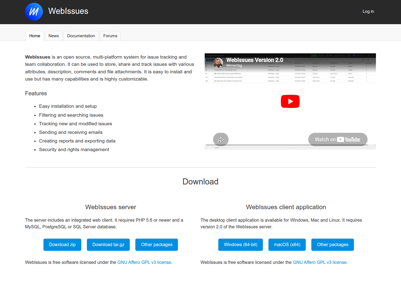Click 'Filtering and searching issues' list item
The image size is (401, 300).
[71, 115]
